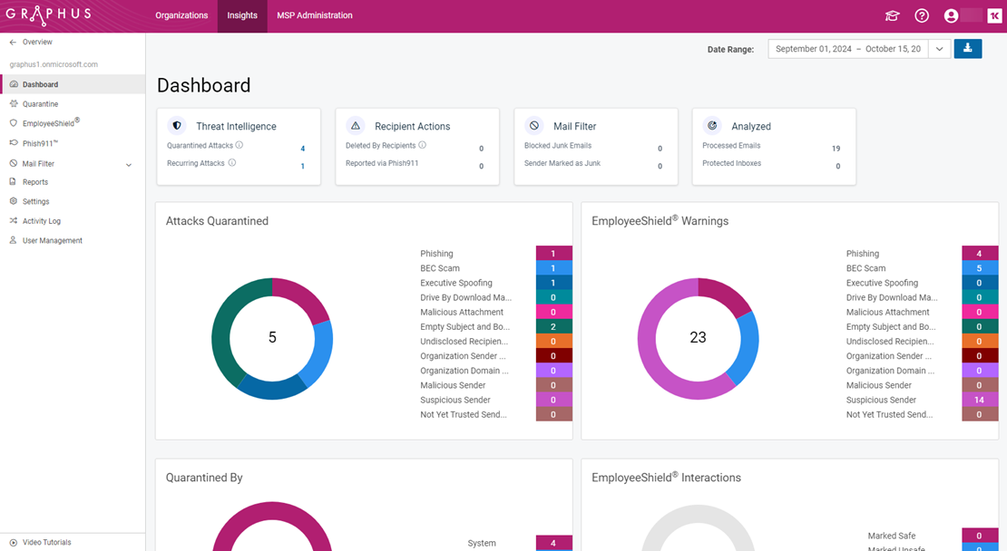
Task: Click the Kaseya K icon in header
Action: [994, 15]
